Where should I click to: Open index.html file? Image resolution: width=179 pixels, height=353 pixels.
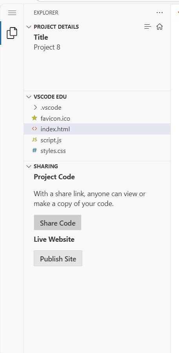point(97,129)
